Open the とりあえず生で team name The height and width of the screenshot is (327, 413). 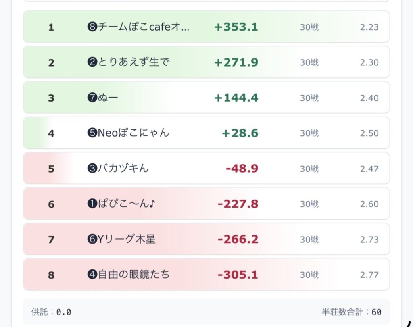pyautogui.click(x=133, y=62)
